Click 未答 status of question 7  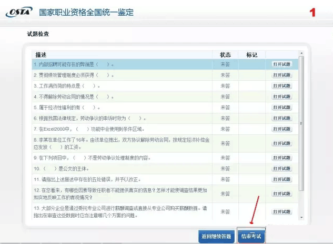[x=225, y=129]
